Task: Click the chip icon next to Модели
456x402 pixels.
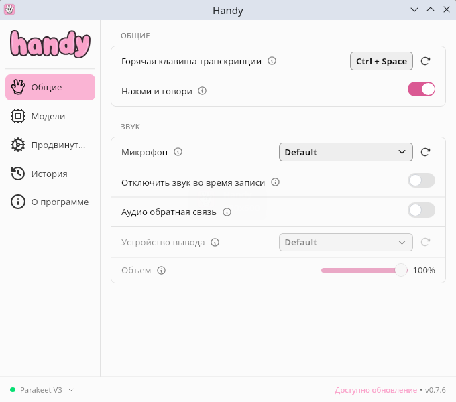Action: click(x=18, y=116)
